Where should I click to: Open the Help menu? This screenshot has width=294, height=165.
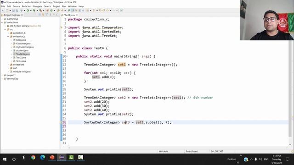[x=81, y=6]
